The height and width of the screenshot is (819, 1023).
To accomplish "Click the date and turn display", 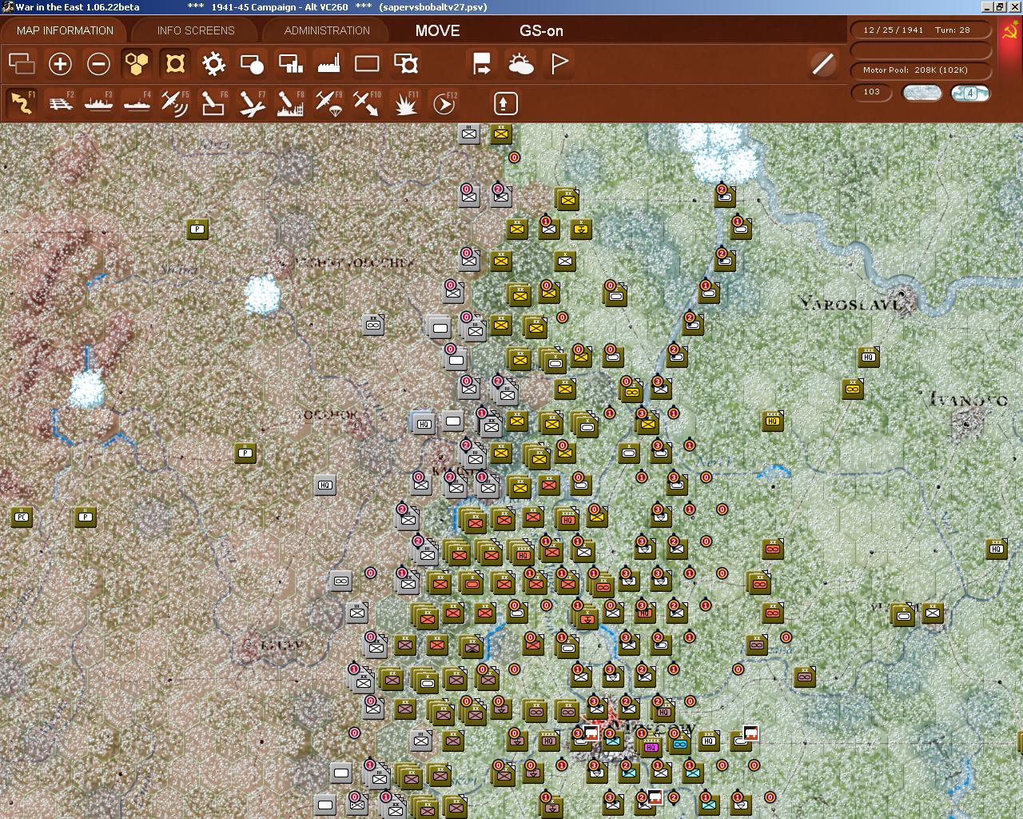I will [x=921, y=30].
